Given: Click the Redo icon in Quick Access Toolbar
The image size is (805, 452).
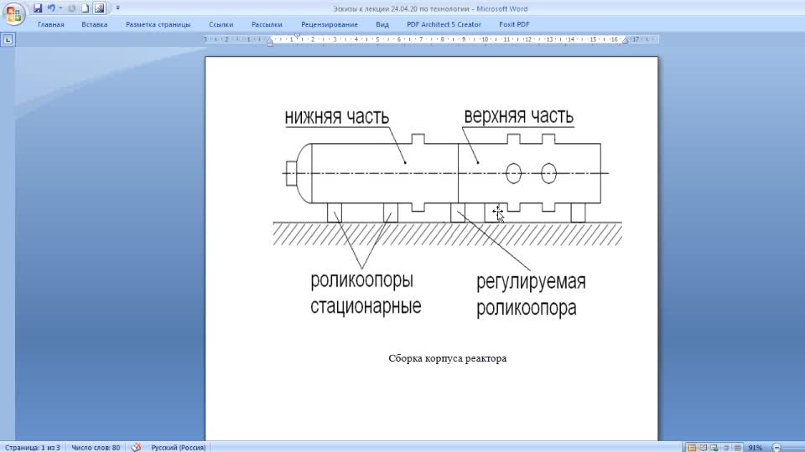Looking at the screenshot, I should point(72,8).
